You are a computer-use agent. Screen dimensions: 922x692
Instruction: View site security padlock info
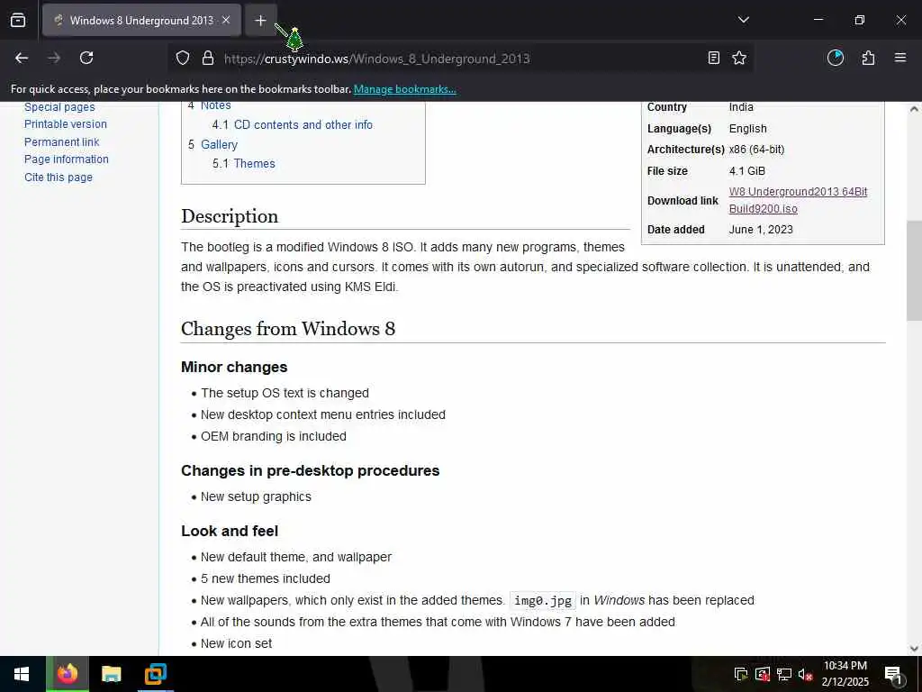(x=208, y=59)
